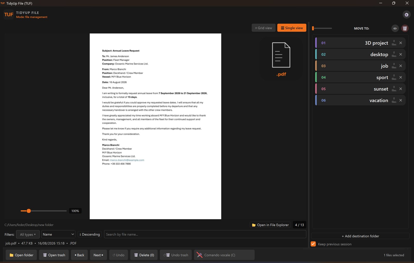Go to Next file
The height and width of the screenshot is (263, 414).
point(98,255)
